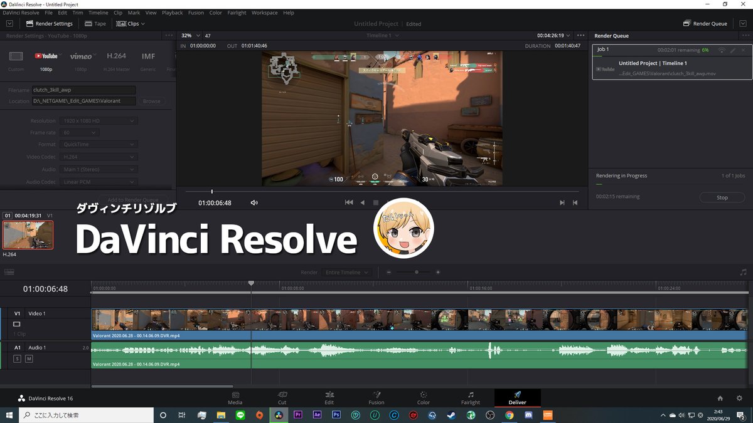Open the Video Codec dropdown
The width and height of the screenshot is (753, 423).
tap(99, 157)
